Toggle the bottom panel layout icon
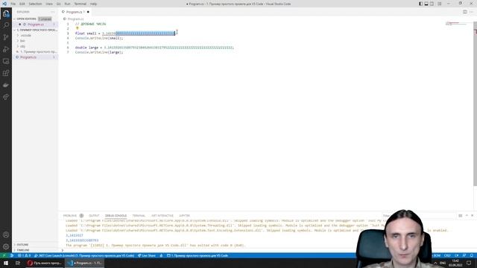The width and height of the screenshot is (477, 268). click(426, 4)
